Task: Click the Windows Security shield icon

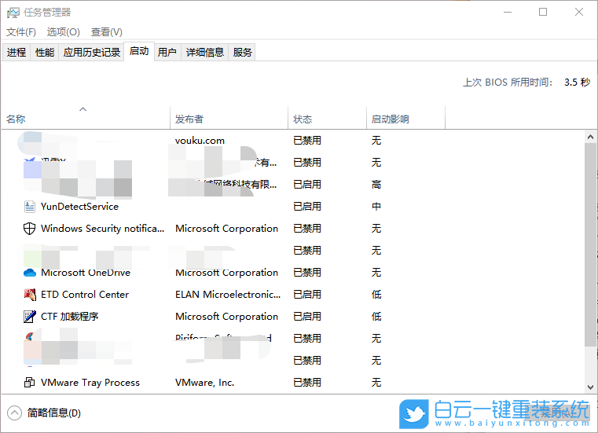Action: [29, 229]
